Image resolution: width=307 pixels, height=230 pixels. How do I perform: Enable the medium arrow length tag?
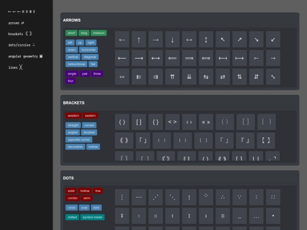(x=99, y=33)
